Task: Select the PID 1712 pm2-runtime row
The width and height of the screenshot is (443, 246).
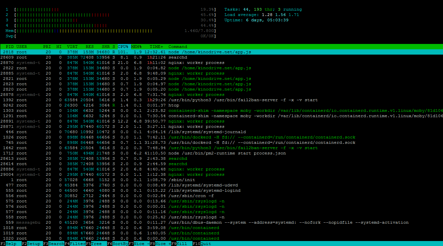Action: pyautogui.click(x=221, y=153)
